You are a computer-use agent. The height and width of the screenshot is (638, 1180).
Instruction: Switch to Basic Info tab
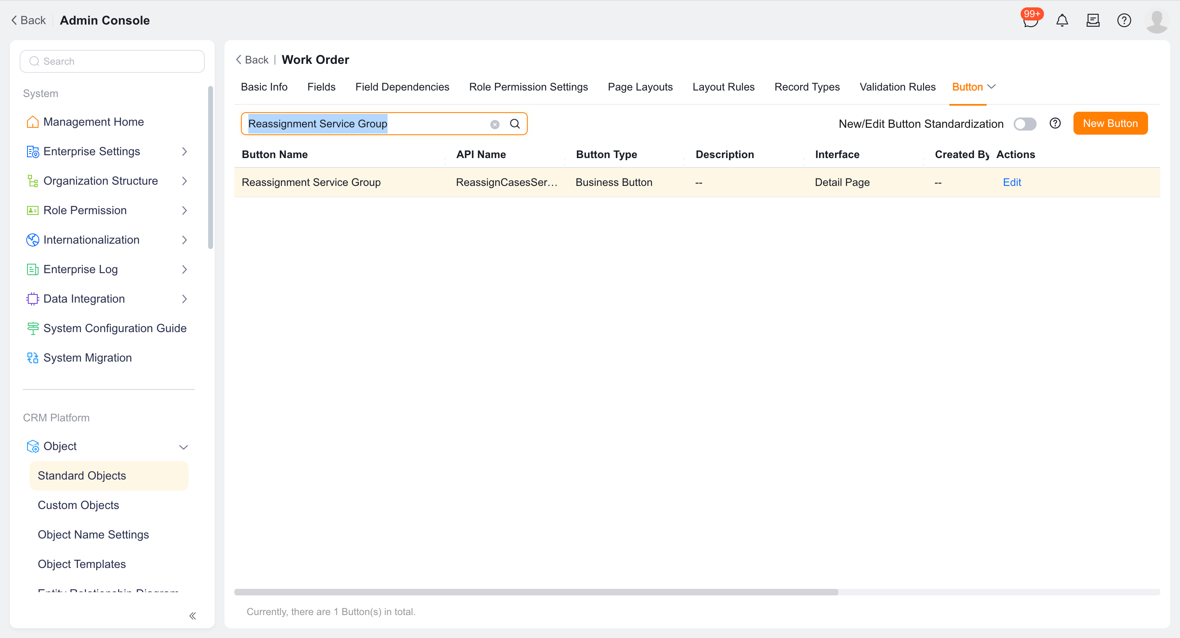tap(264, 87)
